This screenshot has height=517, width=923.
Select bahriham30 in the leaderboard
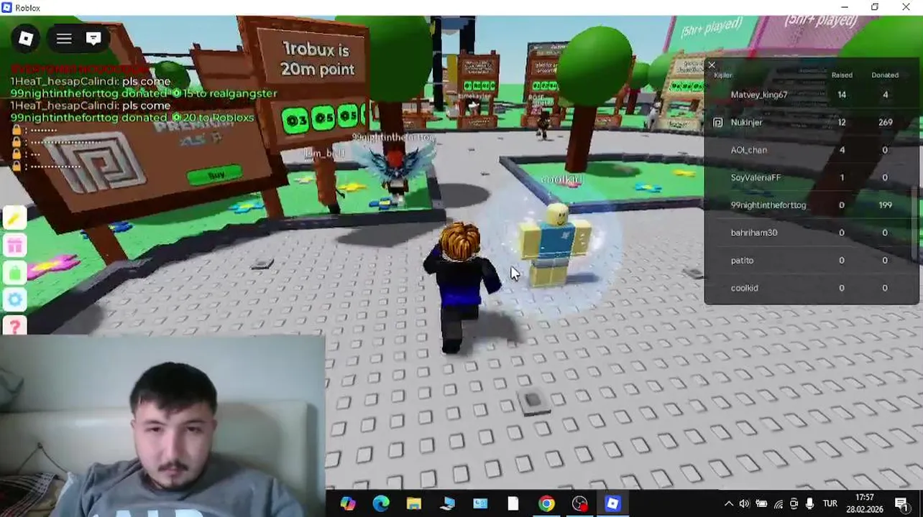(754, 233)
